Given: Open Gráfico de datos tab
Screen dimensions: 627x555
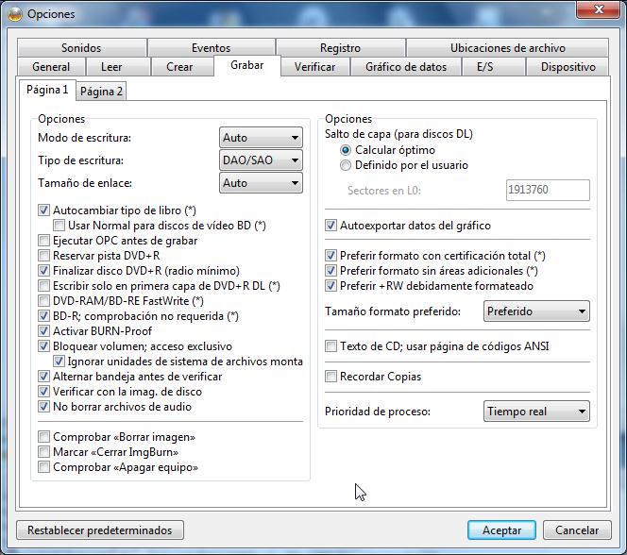Looking at the screenshot, I should [406, 67].
